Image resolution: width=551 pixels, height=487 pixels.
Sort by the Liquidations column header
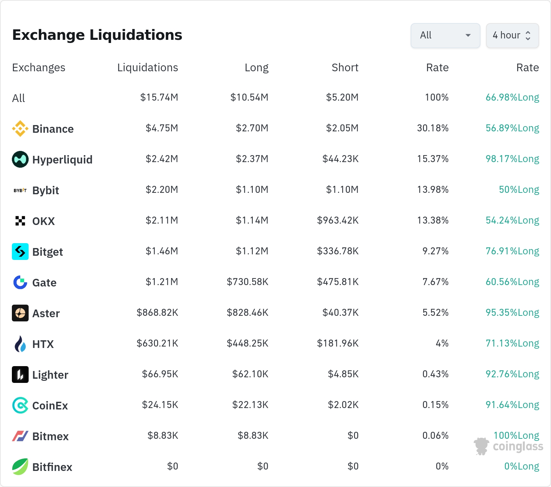pyautogui.click(x=147, y=67)
